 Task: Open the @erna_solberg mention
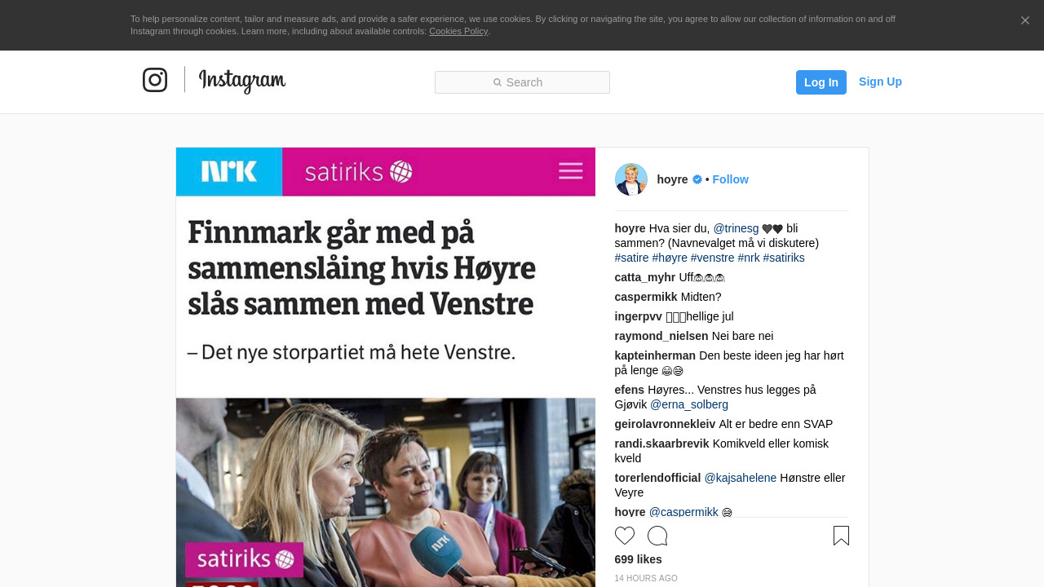(689, 404)
